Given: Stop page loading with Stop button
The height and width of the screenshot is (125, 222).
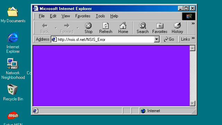Looking at the screenshot, I should [88, 28].
